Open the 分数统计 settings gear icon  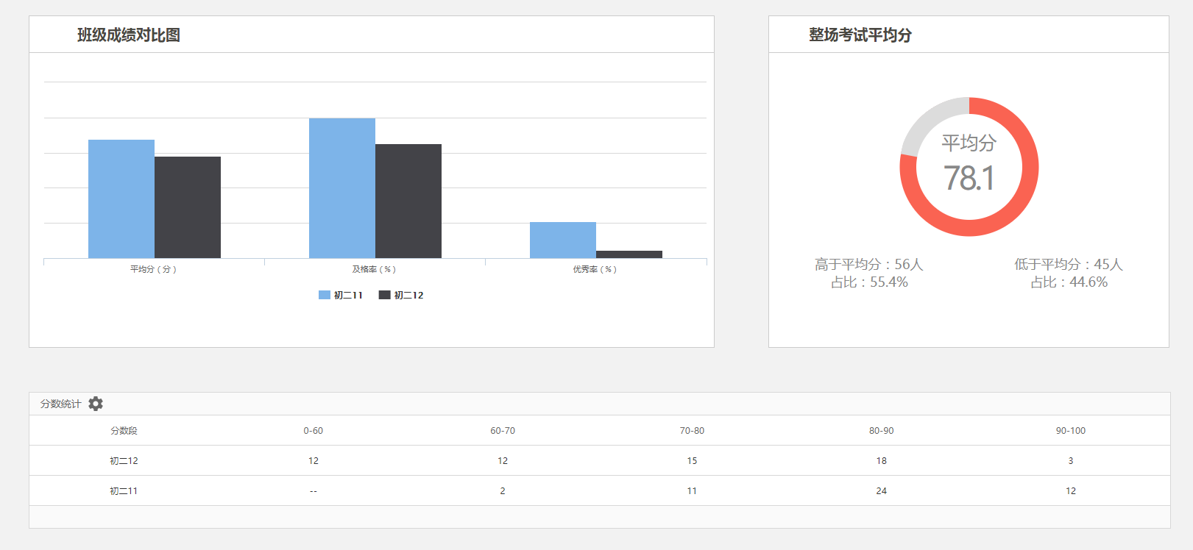[96, 404]
